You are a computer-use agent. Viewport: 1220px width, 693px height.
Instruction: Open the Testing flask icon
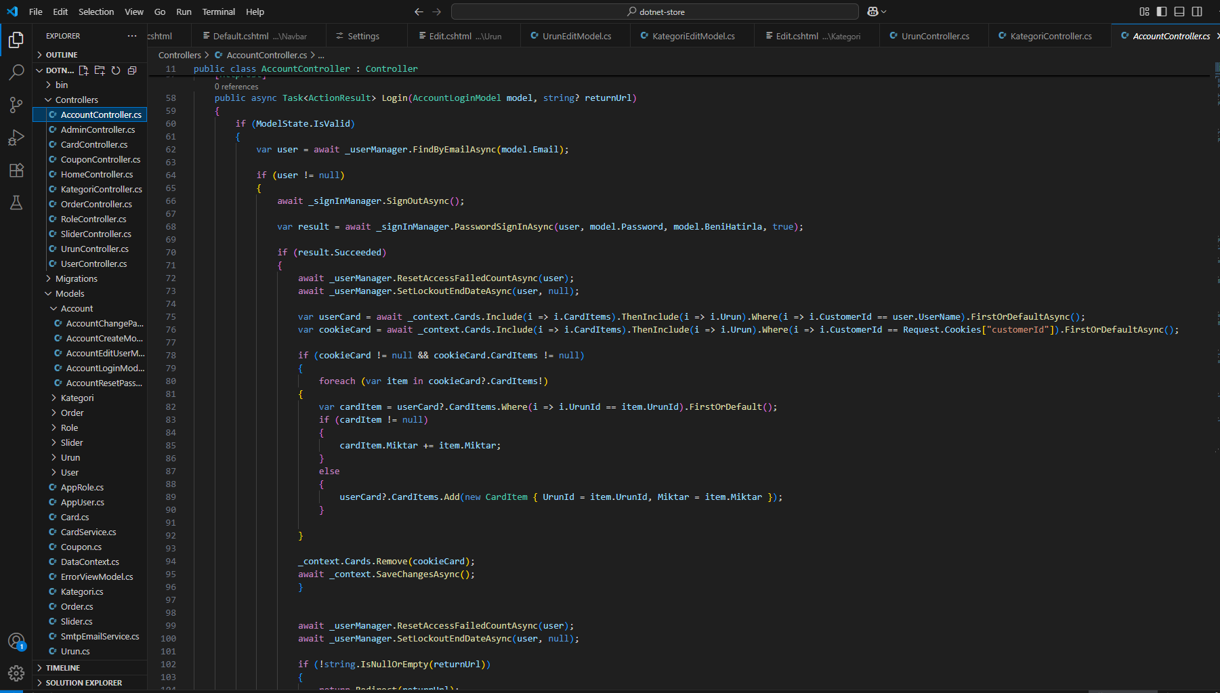tap(16, 203)
